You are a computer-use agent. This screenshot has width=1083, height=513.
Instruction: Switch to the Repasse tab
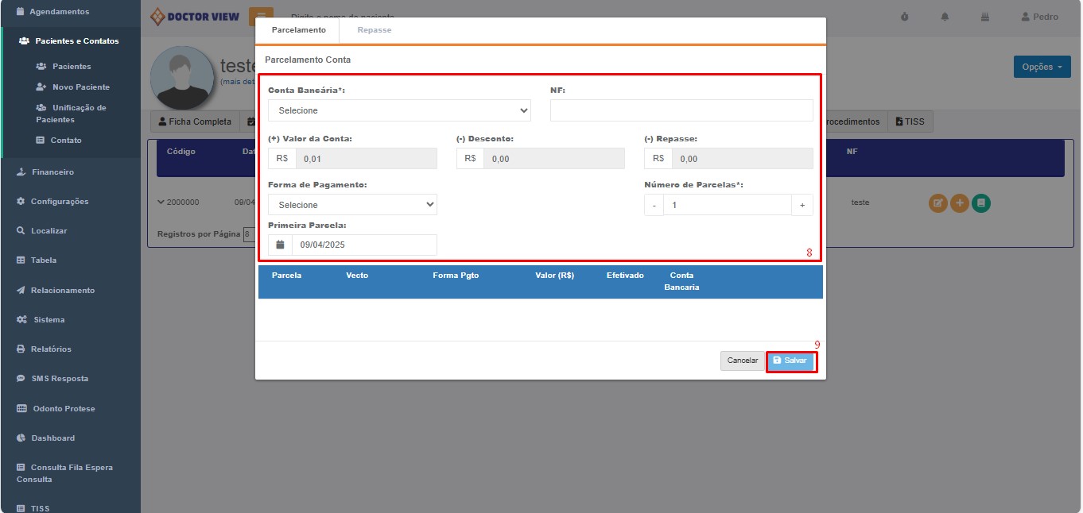pyautogui.click(x=375, y=30)
